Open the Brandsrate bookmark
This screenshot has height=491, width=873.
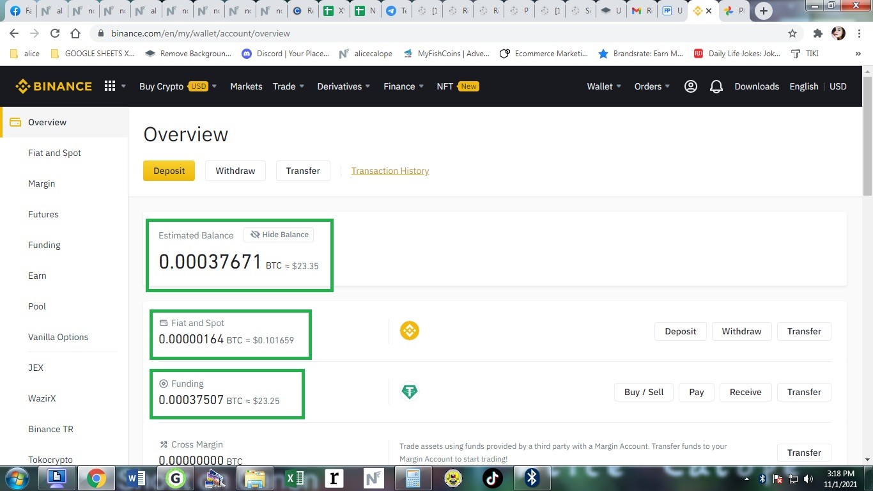pos(640,54)
